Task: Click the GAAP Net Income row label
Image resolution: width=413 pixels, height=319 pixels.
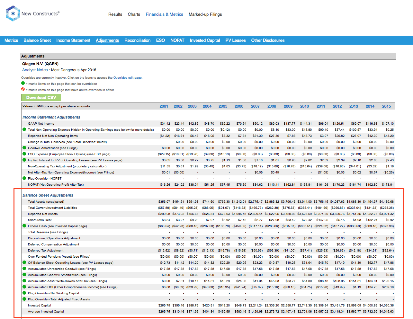Action: pos(41,124)
